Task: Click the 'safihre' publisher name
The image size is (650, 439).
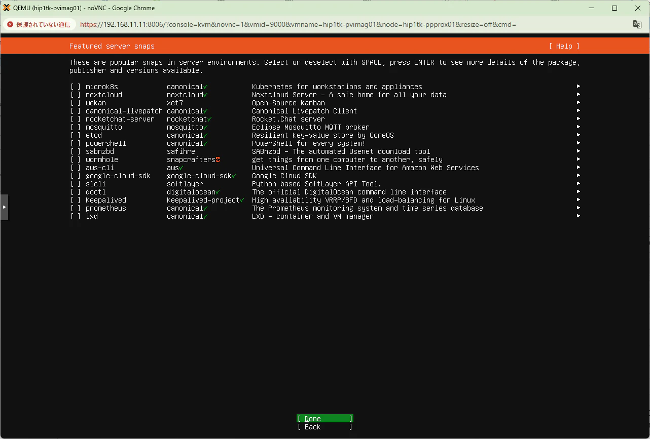Action: tap(181, 151)
